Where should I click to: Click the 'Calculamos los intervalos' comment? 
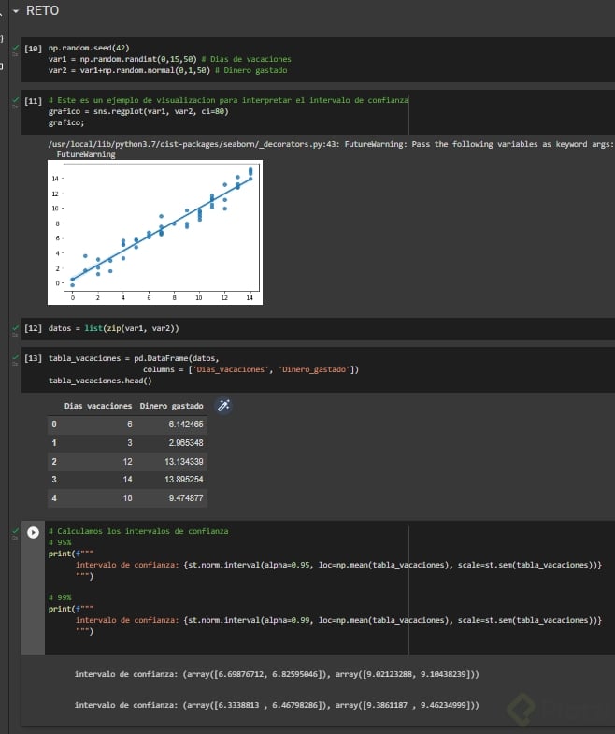[x=138, y=531]
